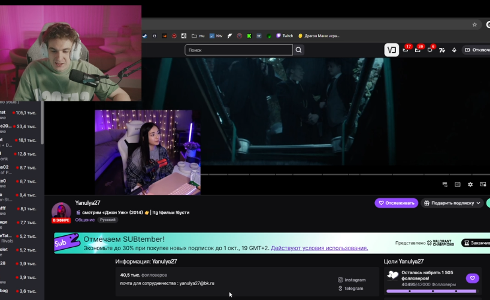Open the Yanulya27 channel name
Screen dimensions: 490x300
tap(87, 203)
